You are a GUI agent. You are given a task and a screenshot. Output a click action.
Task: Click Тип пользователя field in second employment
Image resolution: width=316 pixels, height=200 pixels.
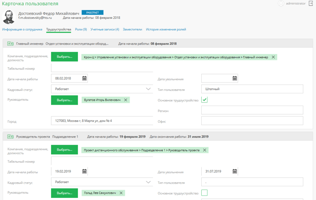point(252,182)
